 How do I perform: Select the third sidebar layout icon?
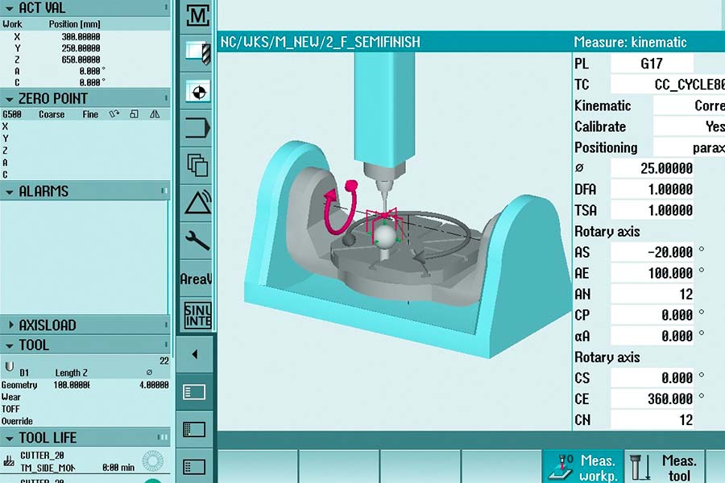tap(194, 466)
